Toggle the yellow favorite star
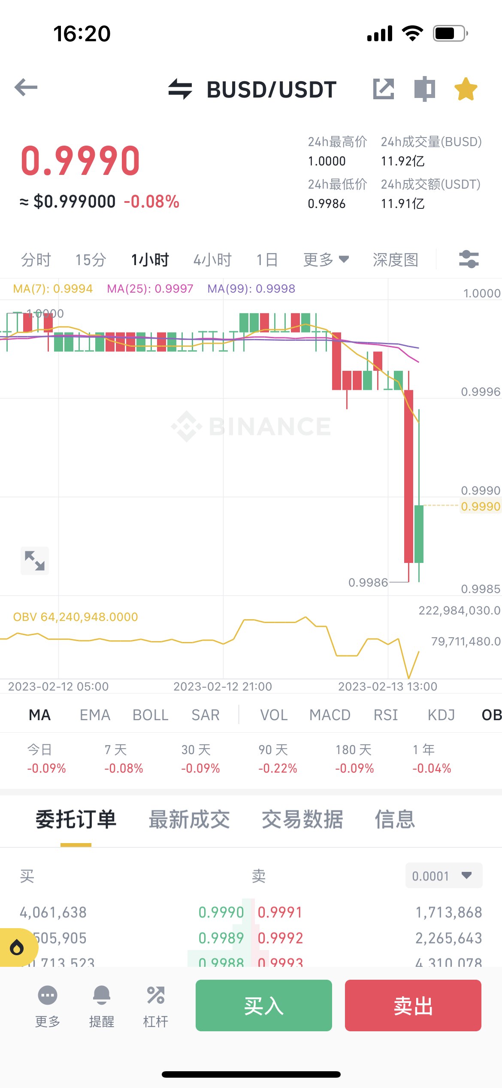This screenshot has height=1088, width=502. (x=466, y=89)
